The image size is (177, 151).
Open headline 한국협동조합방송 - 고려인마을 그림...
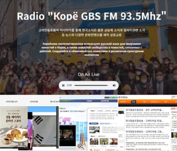[x=145, y=132]
